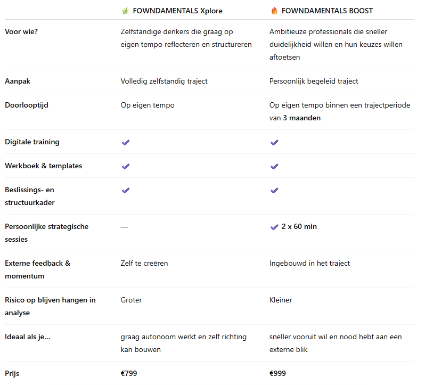Click the BOOST checkmark for Digitale training
Viewport: 425px width, 385px height.
point(274,142)
